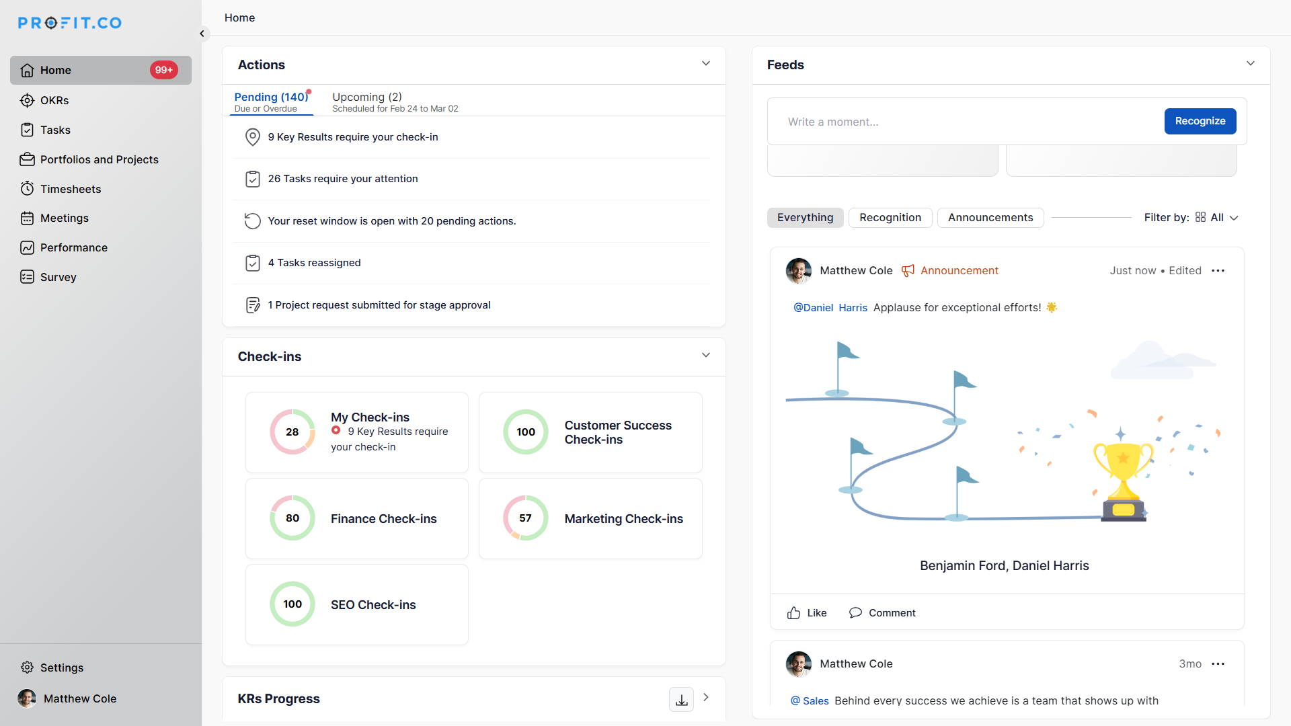Select the Everything feed filter
The image size is (1291, 726).
tap(805, 218)
